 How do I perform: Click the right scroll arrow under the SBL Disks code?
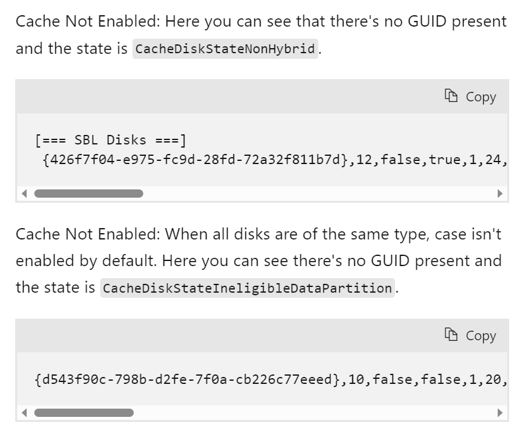tap(500, 194)
